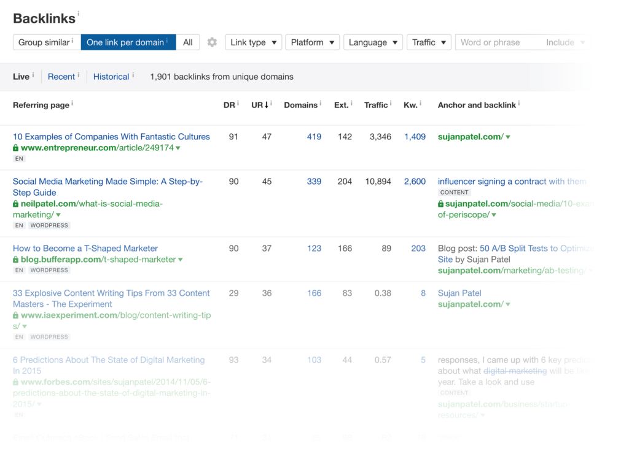Expand sujanpatel.com/ arrow in Sujan Patel row
The width and height of the screenshot is (629, 467).
[508, 304]
